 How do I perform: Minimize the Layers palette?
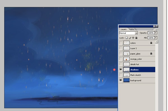tap(154, 26)
